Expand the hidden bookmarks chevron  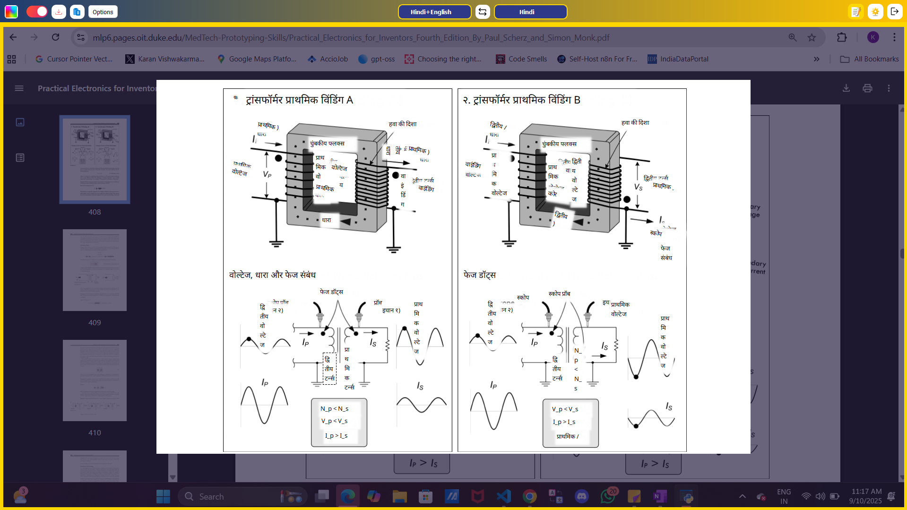point(816,59)
